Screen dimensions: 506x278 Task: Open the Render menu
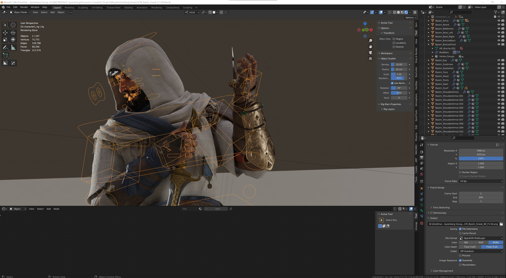[24, 8]
